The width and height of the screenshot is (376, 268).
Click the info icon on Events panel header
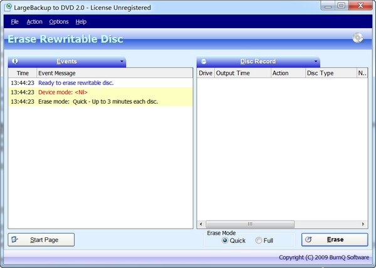click(x=15, y=61)
